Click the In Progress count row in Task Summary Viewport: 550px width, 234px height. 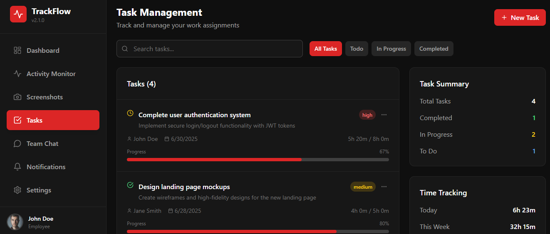[x=478, y=135]
